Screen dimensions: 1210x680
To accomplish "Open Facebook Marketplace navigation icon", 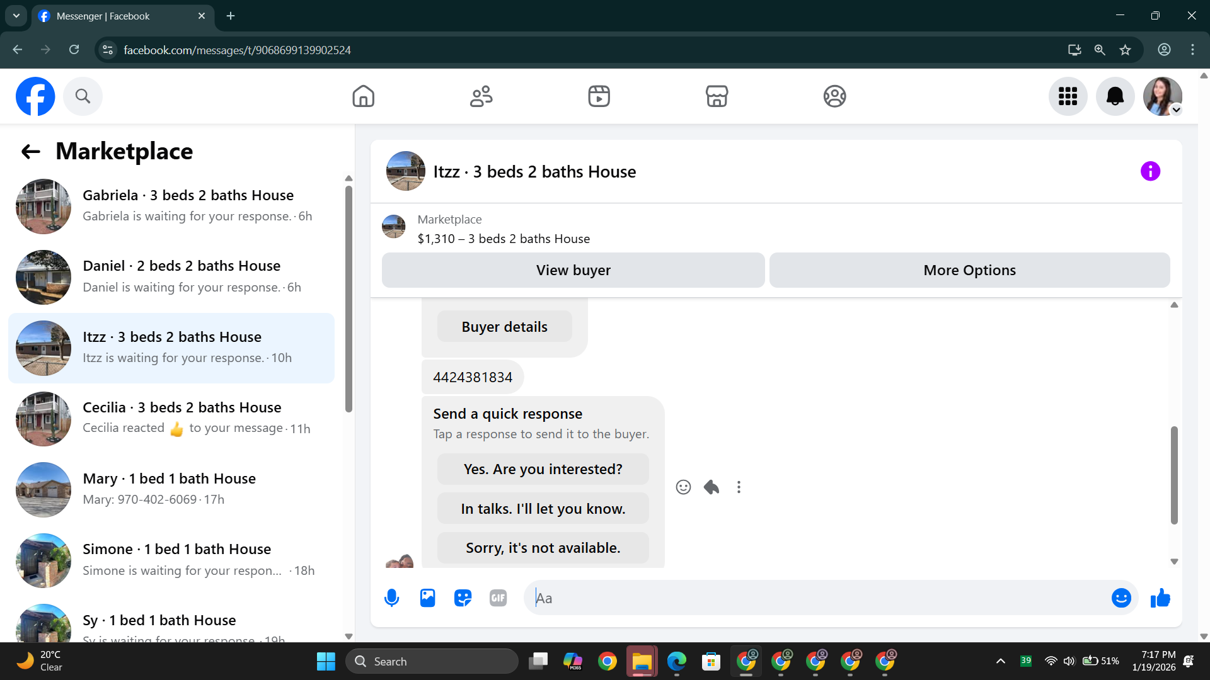I will [717, 96].
